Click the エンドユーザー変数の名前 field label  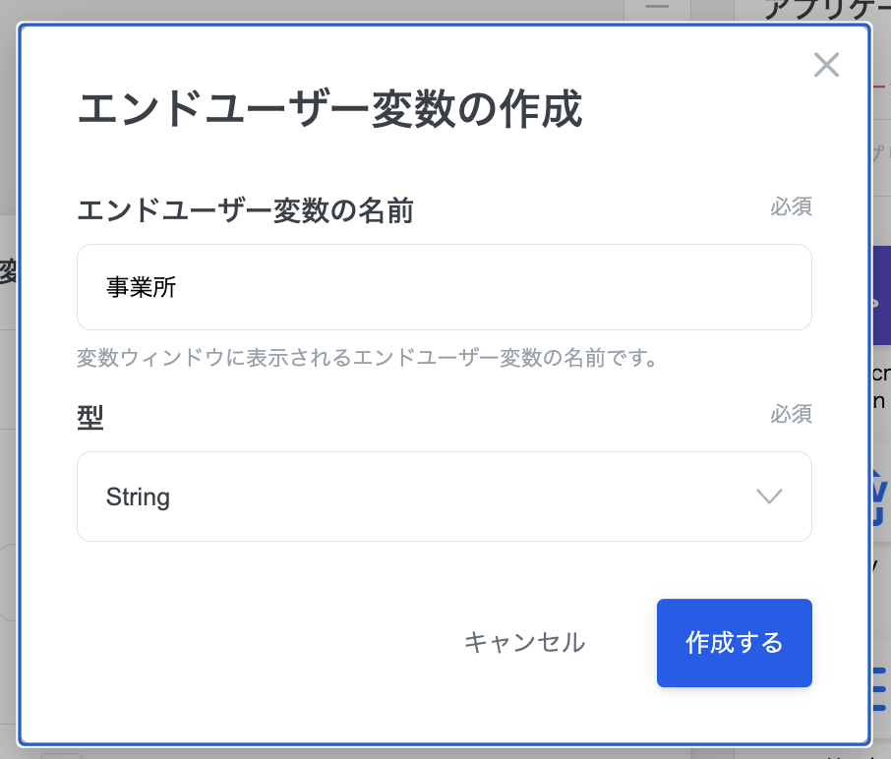click(245, 209)
